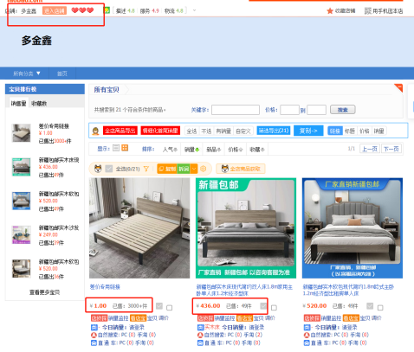Open the ¥1.00 wooden bed frame product image
The image size is (414, 352).
pyautogui.click(x=139, y=228)
